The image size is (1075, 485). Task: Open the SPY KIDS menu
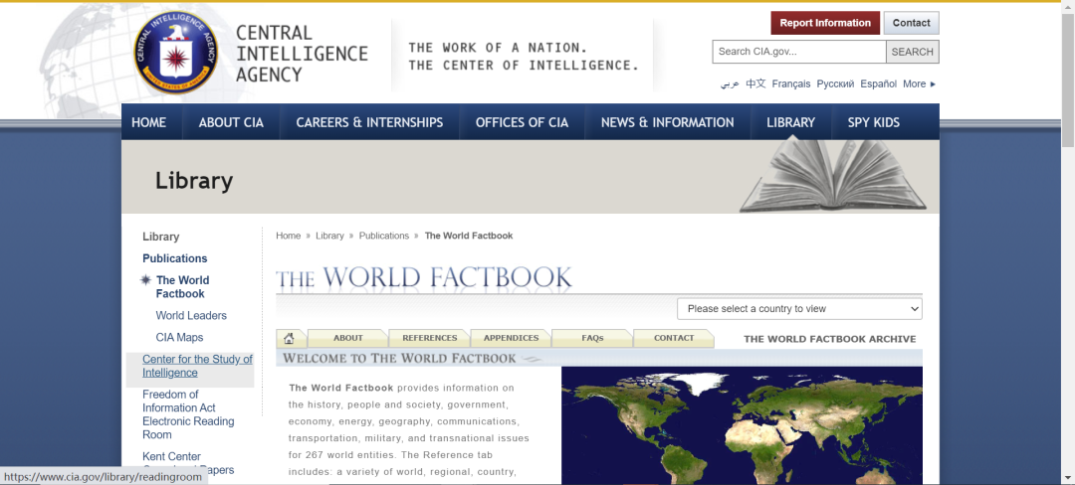click(874, 122)
